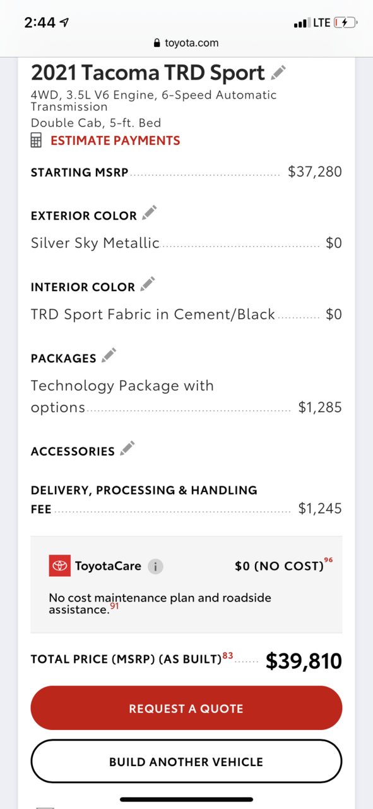Tap the padlock icon in address bar

point(157,43)
